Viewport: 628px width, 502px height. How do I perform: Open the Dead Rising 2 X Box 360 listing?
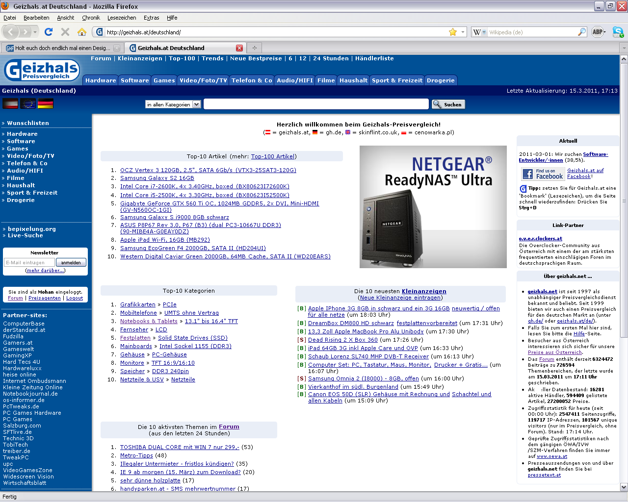[x=343, y=340]
